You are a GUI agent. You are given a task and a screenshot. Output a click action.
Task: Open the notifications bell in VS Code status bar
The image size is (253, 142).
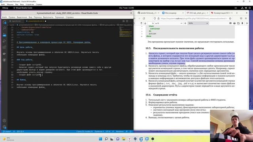[x=130, y=131]
